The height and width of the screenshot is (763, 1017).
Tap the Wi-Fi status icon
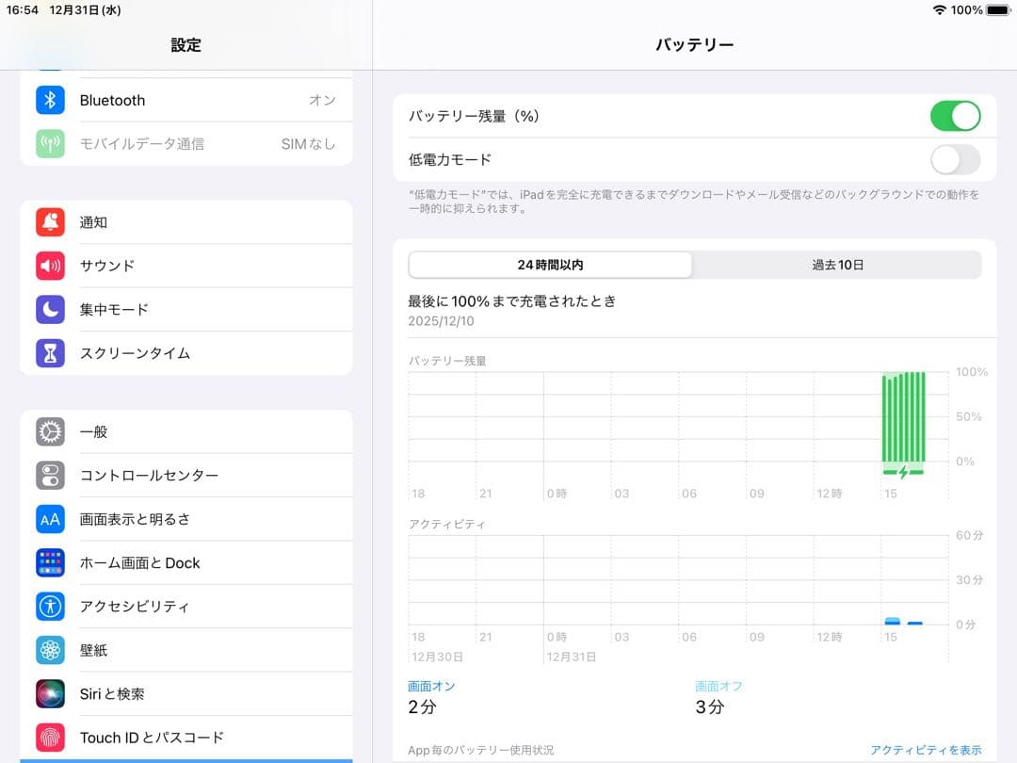[x=939, y=9]
